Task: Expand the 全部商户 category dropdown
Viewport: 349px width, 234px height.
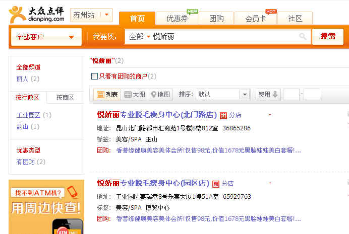Action: (46, 37)
